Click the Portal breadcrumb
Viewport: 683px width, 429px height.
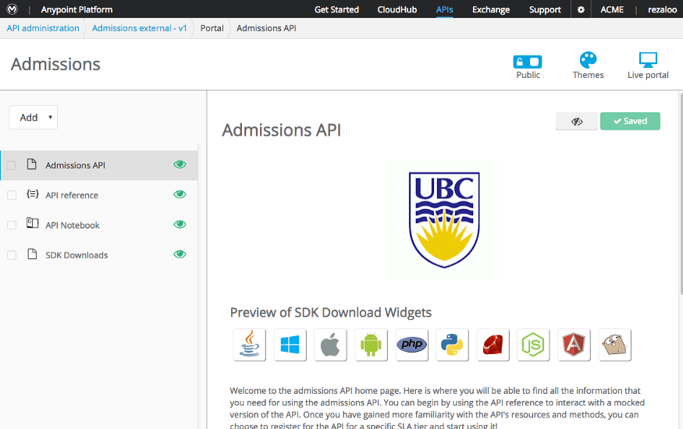212,28
